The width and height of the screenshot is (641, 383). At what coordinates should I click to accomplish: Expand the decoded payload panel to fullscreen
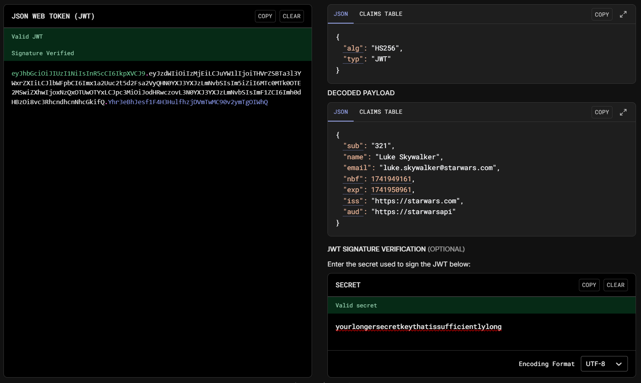(623, 112)
